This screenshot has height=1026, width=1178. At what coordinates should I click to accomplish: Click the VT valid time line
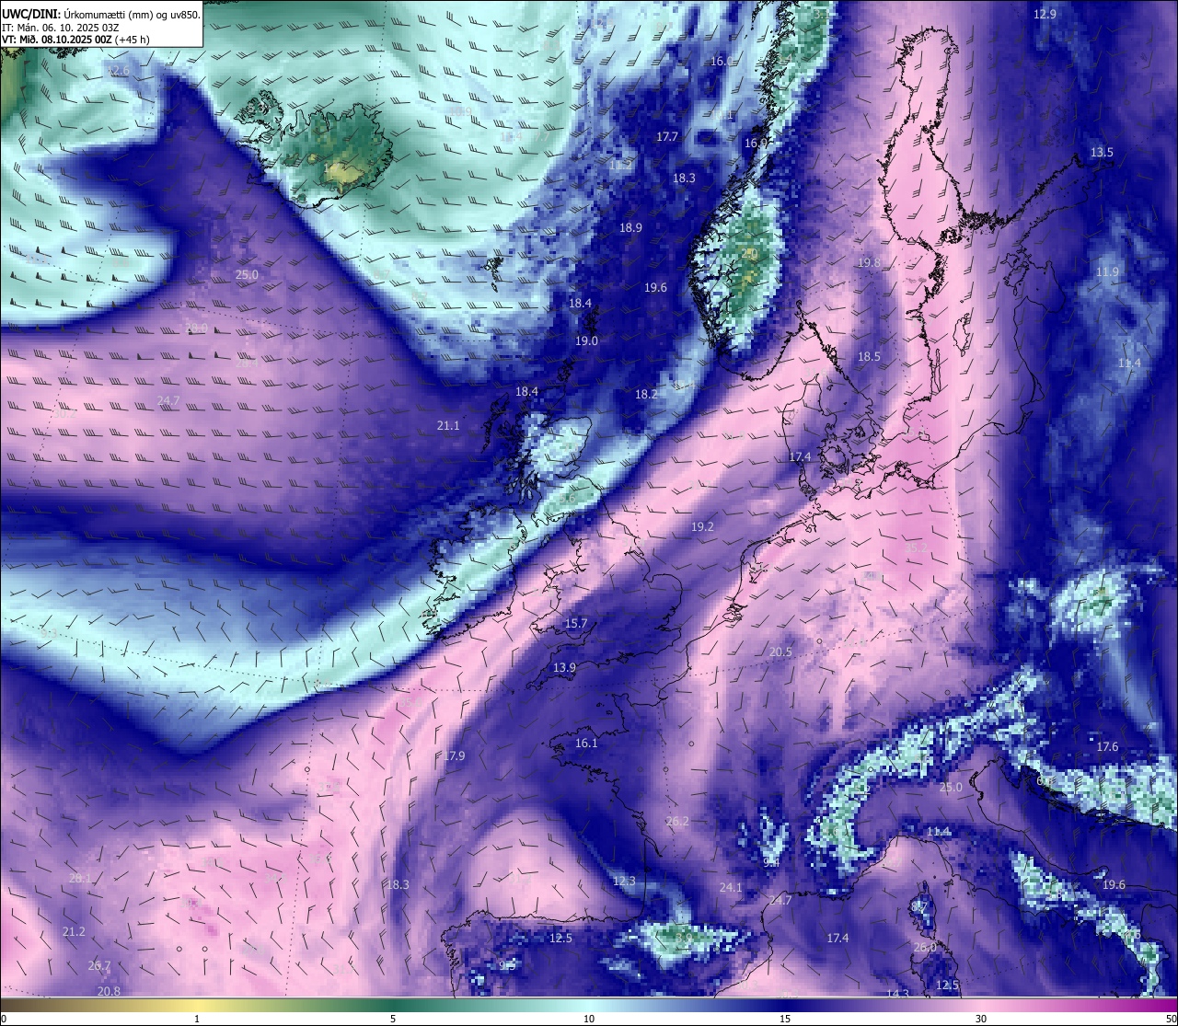[75, 40]
